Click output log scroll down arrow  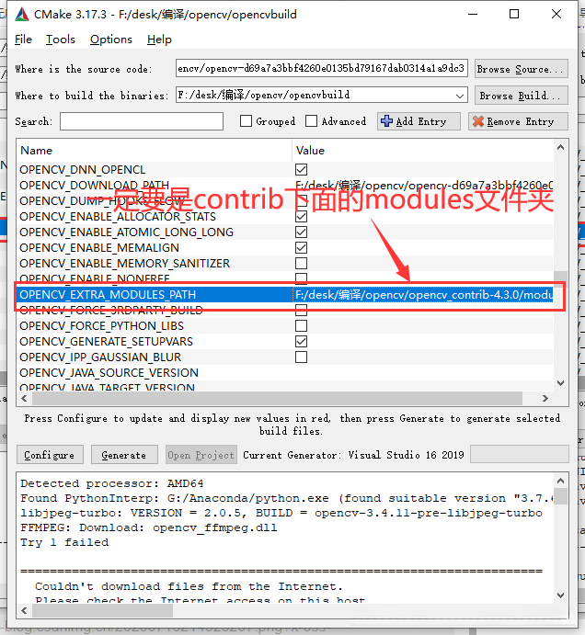pyautogui.click(x=561, y=595)
